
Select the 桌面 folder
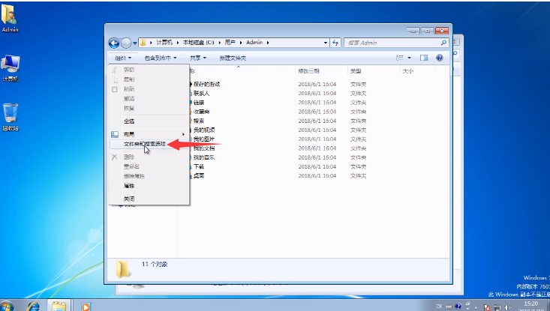tap(199, 175)
